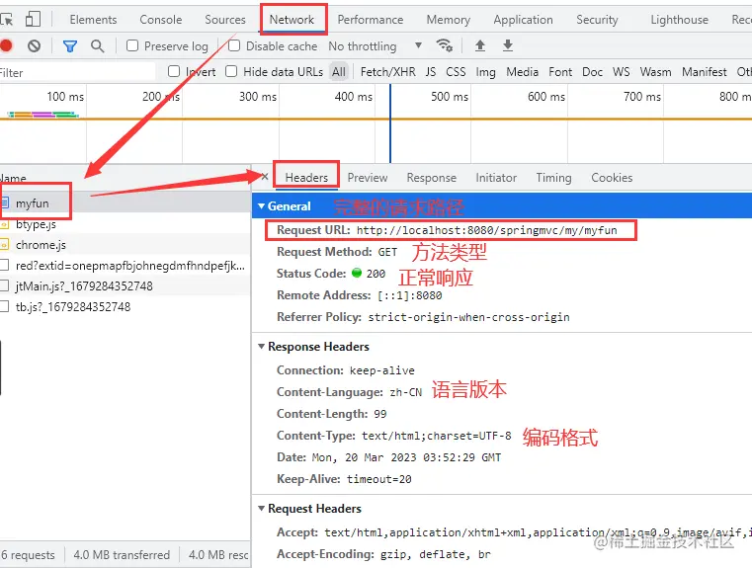752x568 pixels.
Task: Filter requests by WS type
Action: (x=622, y=72)
